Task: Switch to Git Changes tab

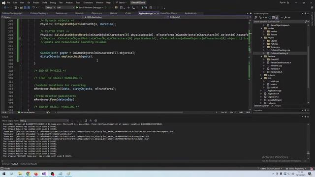Action: 276,106
